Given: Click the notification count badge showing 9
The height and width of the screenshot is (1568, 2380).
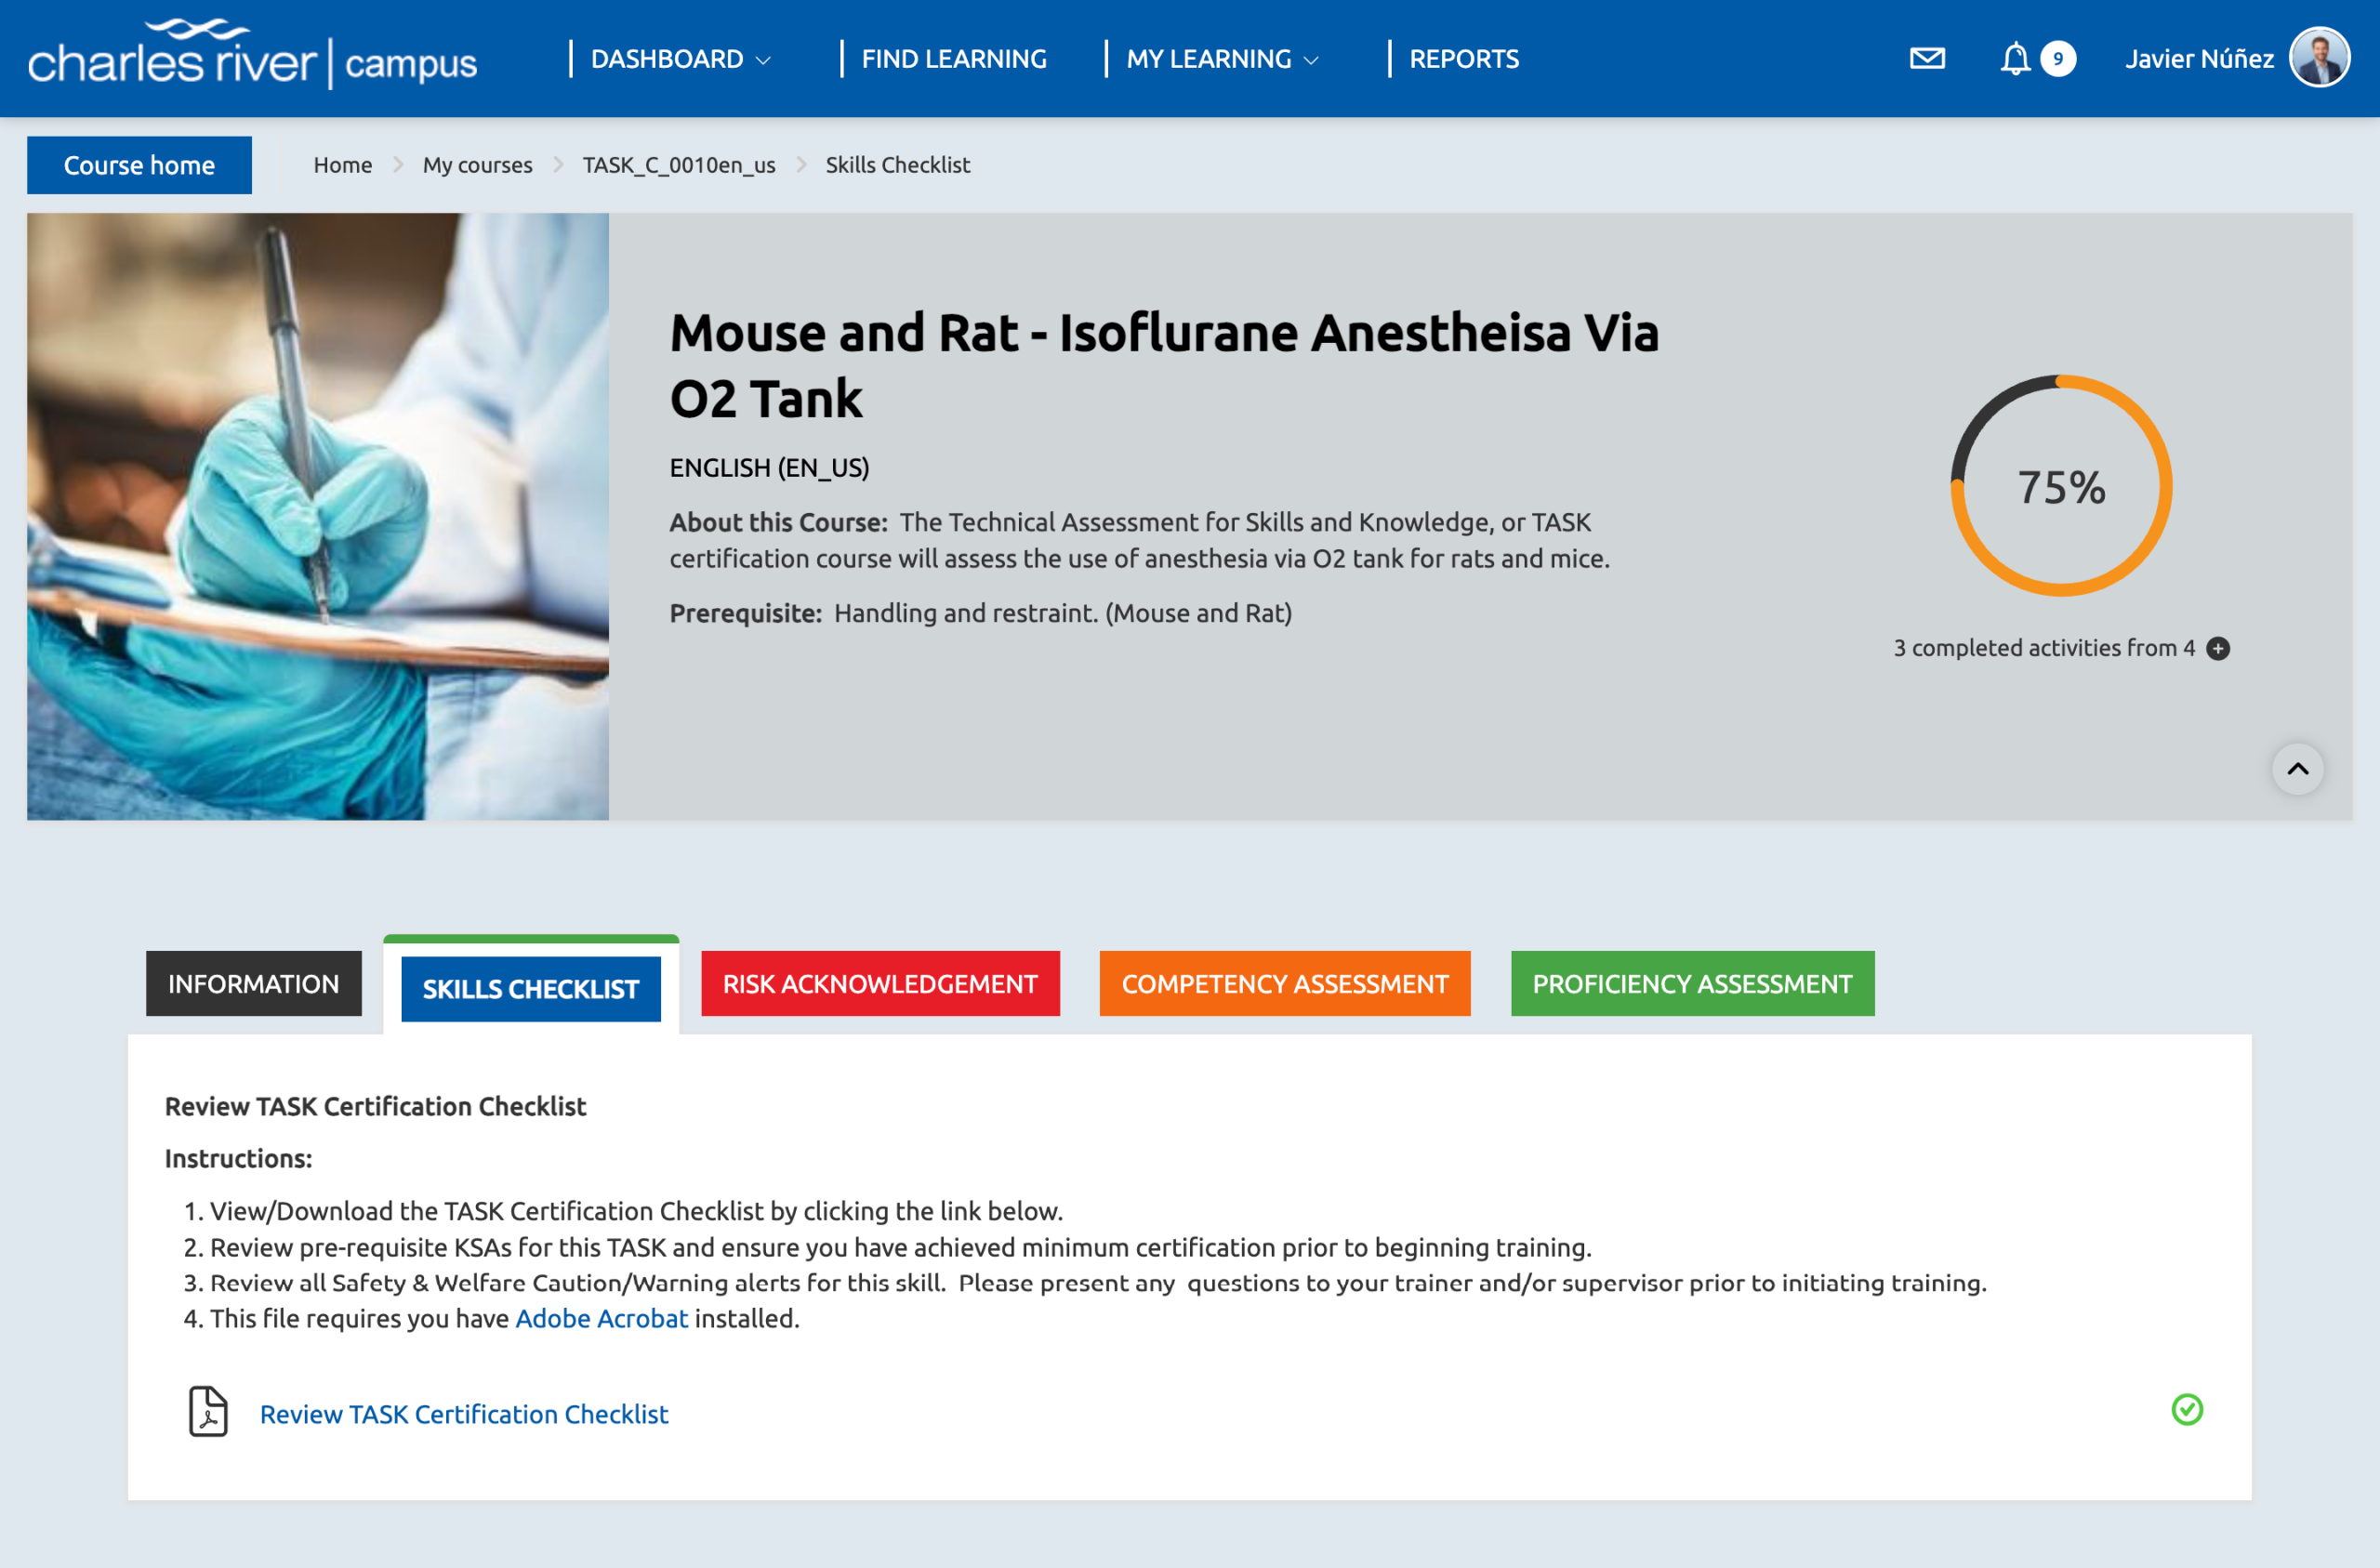Looking at the screenshot, I should click(2057, 59).
